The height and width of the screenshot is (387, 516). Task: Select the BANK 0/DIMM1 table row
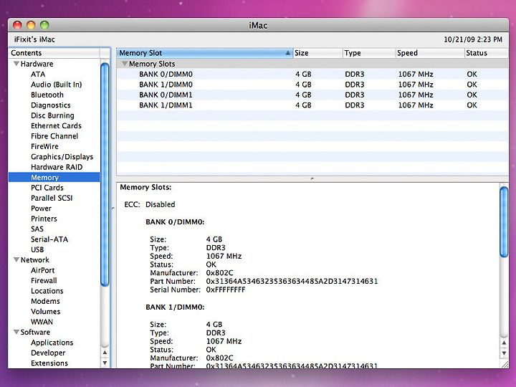point(312,95)
